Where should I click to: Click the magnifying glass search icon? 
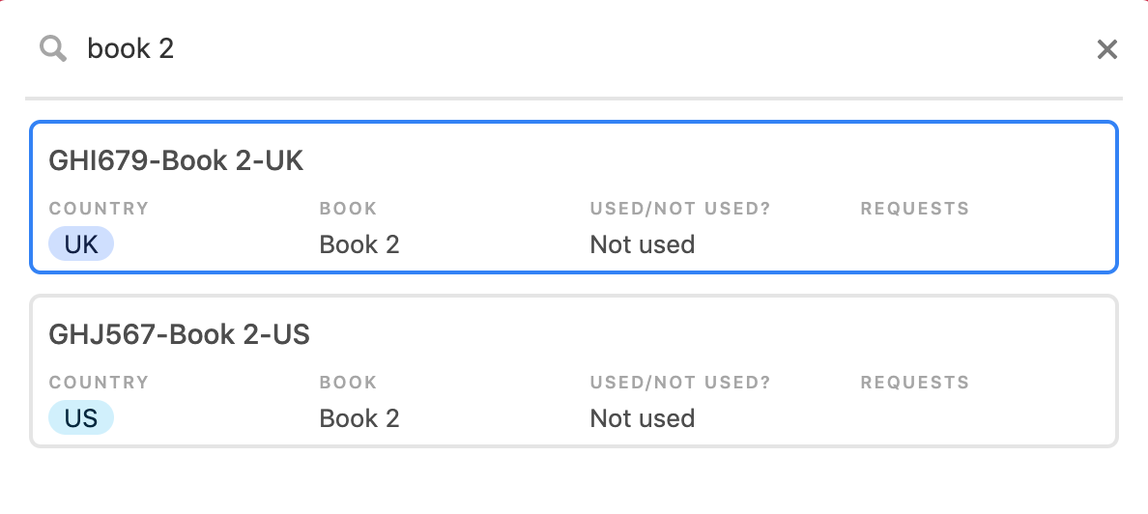click(53, 49)
